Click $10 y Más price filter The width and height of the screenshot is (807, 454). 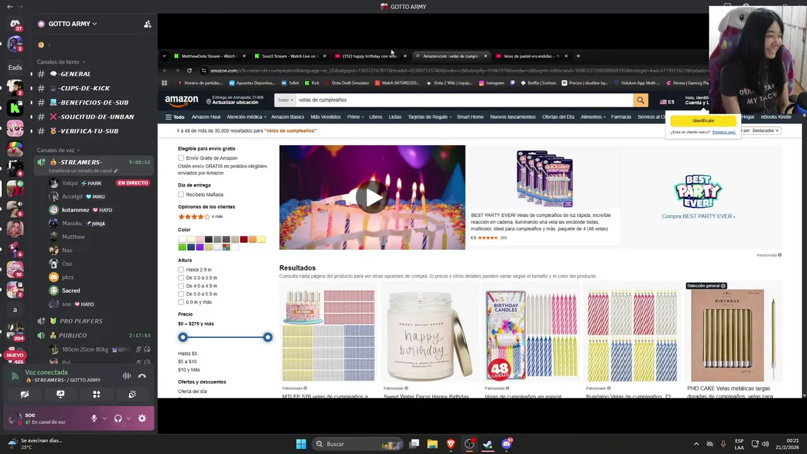coord(189,370)
